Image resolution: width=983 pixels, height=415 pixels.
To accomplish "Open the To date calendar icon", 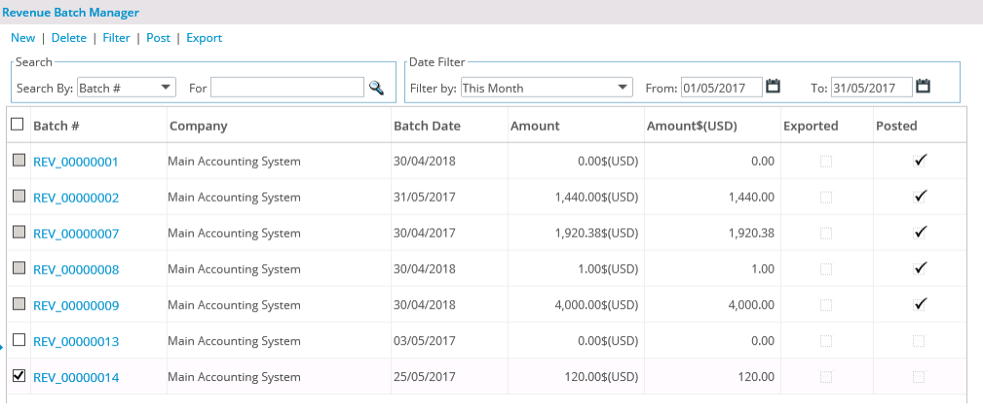I will coord(923,86).
